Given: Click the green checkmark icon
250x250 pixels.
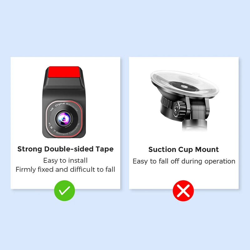Looking at the screenshot, I should 64,191.
